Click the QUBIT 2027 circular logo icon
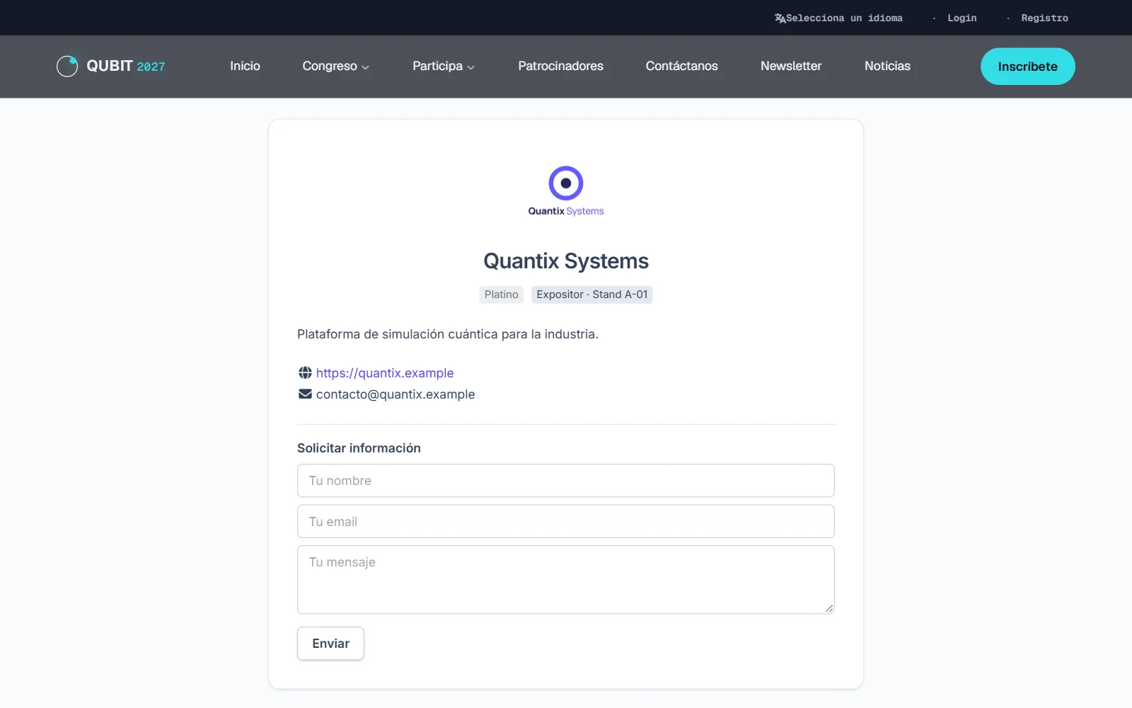The height and width of the screenshot is (708, 1132). [x=67, y=66]
